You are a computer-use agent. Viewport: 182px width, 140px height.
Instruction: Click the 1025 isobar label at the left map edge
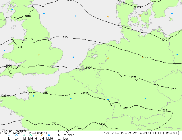[3, 95]
